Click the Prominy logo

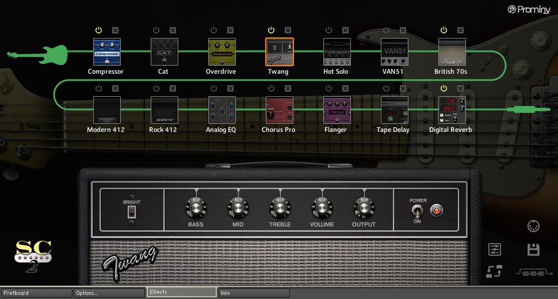[x=529, y=10]
